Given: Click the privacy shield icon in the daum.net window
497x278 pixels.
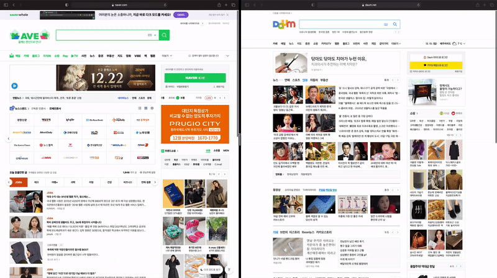Looking at the screenshot, I should (x=313, y=5).
